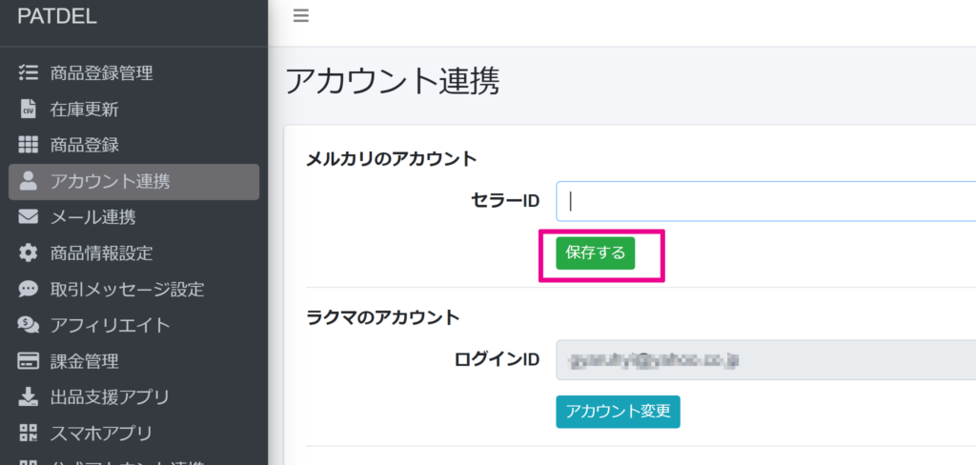Click the CSV file icon for 在庫更新
Screen dimensions: 976x465
[x=29, y=110]
